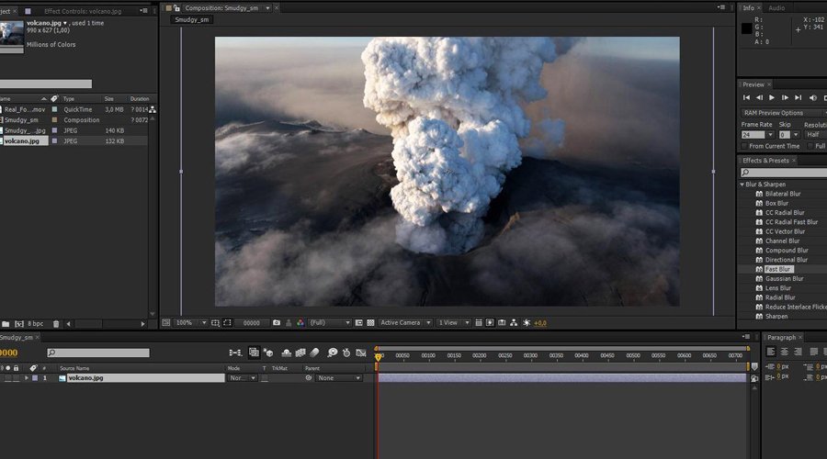Step forward one frame in Preview

785,97
